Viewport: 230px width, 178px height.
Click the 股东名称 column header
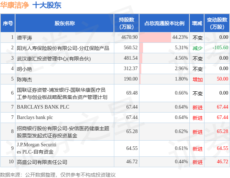pos(65,23)
